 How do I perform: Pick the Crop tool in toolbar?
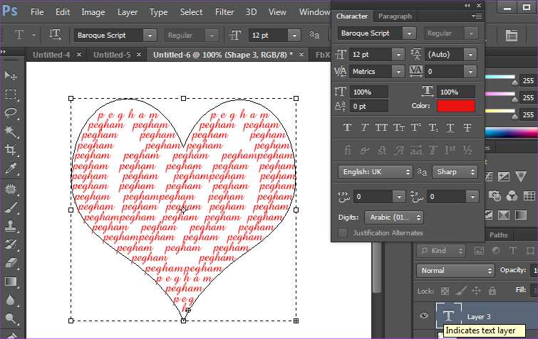pyautogui.click(x=11, y=150)
